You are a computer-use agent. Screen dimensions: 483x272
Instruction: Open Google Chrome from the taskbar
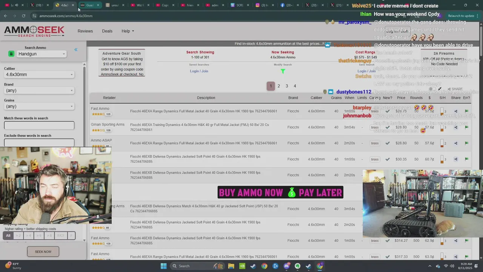pyautogui.click(x=264, y=266)
